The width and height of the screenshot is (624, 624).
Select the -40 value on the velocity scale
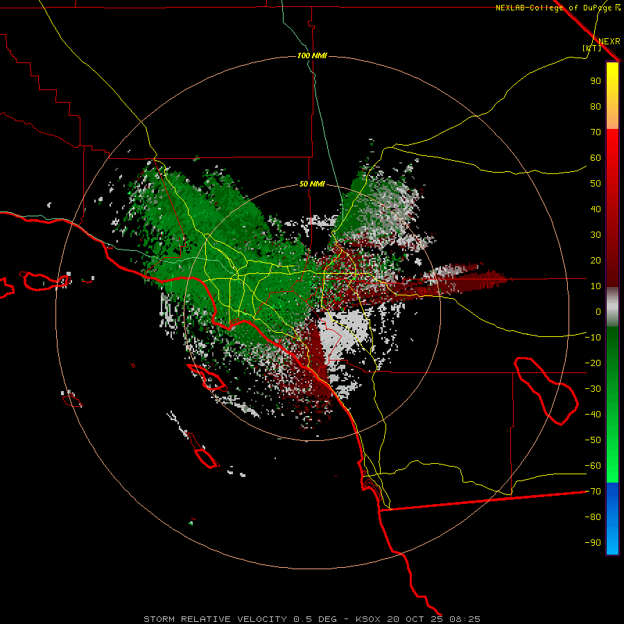(x=593, y=415)
